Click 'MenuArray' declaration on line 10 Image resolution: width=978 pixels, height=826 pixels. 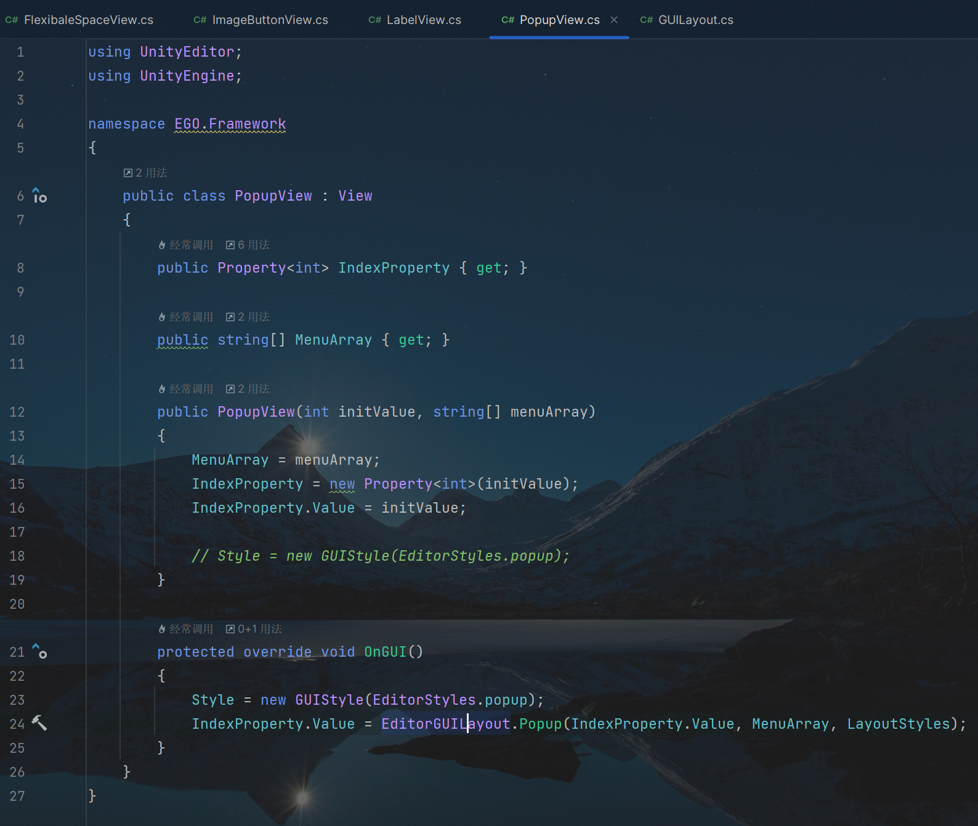tap(333, 340)
